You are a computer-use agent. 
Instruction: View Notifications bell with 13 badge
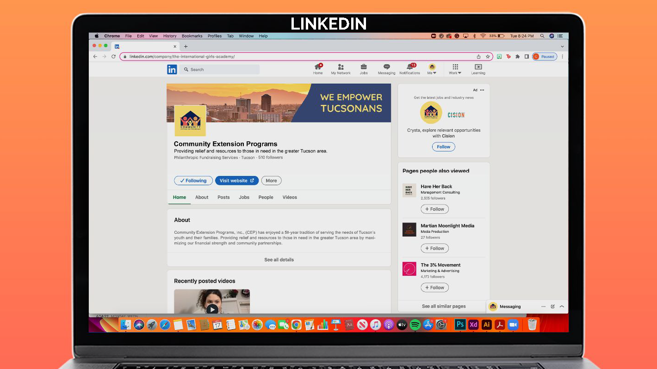[409, 69]
